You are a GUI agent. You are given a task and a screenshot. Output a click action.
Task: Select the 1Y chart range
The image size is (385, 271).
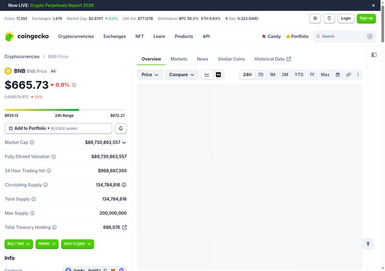pos(312,75)
